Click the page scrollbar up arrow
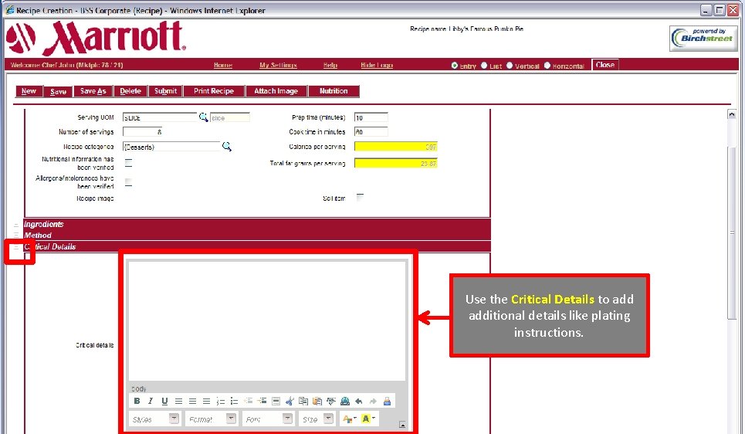The width and height of the screenshot is (745, 434). [732, 114]
